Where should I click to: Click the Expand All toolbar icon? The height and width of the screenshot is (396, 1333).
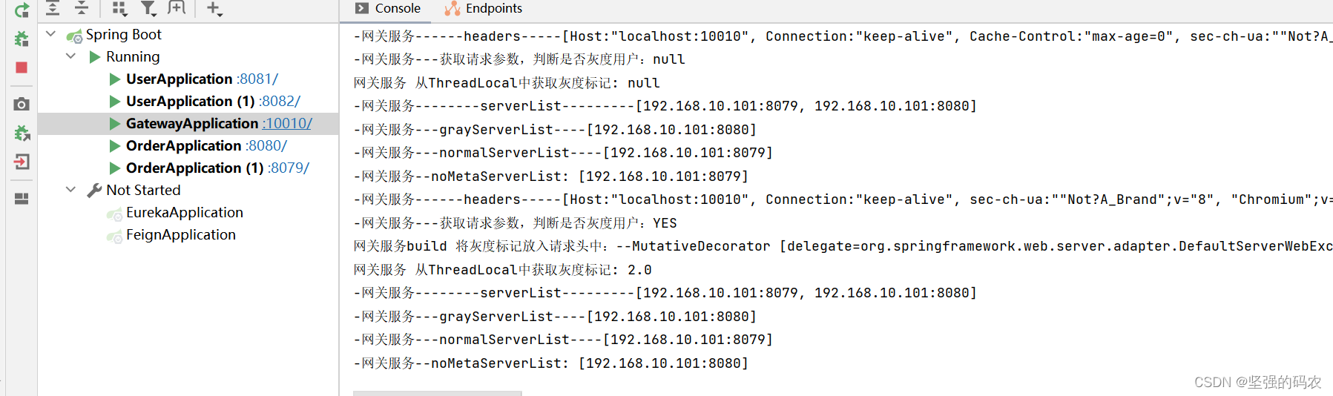[x=53, y=8]
